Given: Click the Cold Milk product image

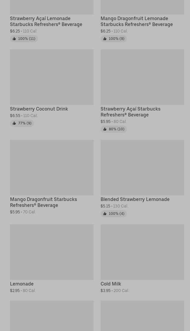Looking at the screenshot, I should (x=142, y=252).
